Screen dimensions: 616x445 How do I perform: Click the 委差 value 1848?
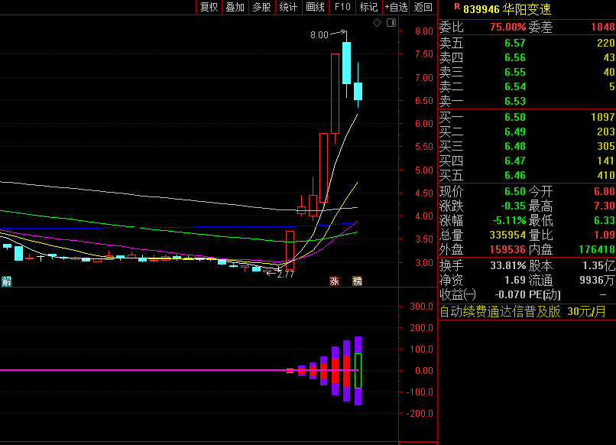pos(603,27)
